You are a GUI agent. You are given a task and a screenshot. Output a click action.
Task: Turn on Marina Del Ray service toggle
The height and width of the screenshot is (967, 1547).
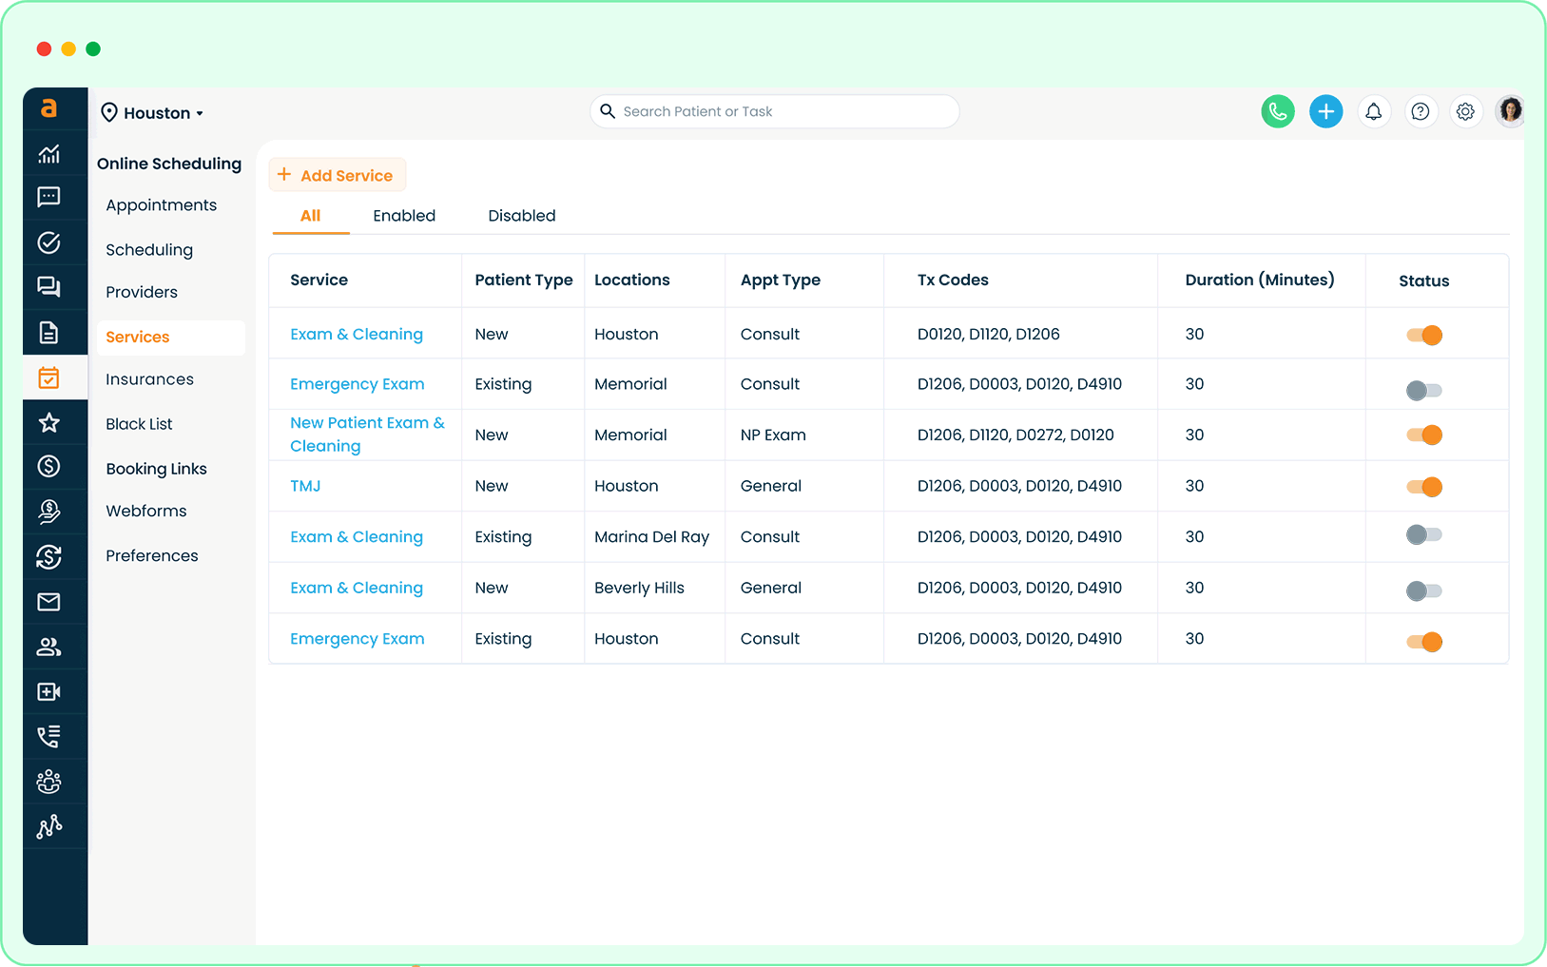tap(1424, 534)
